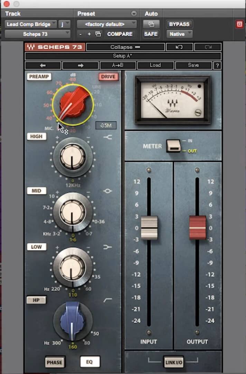
Task: Click the Load button
Action: click(155, 65)
